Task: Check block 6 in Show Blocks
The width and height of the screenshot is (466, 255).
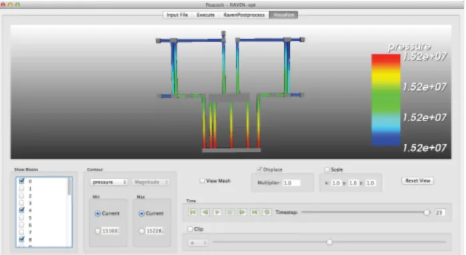Action: pyautogui.click(x=21, y=225)
